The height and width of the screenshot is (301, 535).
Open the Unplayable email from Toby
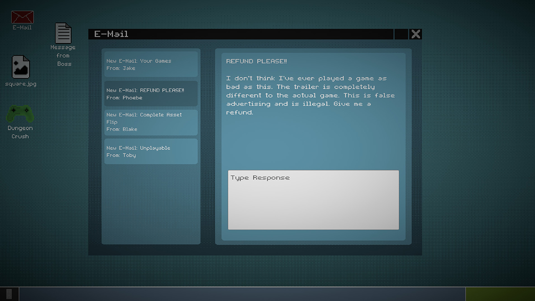[150, 151]
